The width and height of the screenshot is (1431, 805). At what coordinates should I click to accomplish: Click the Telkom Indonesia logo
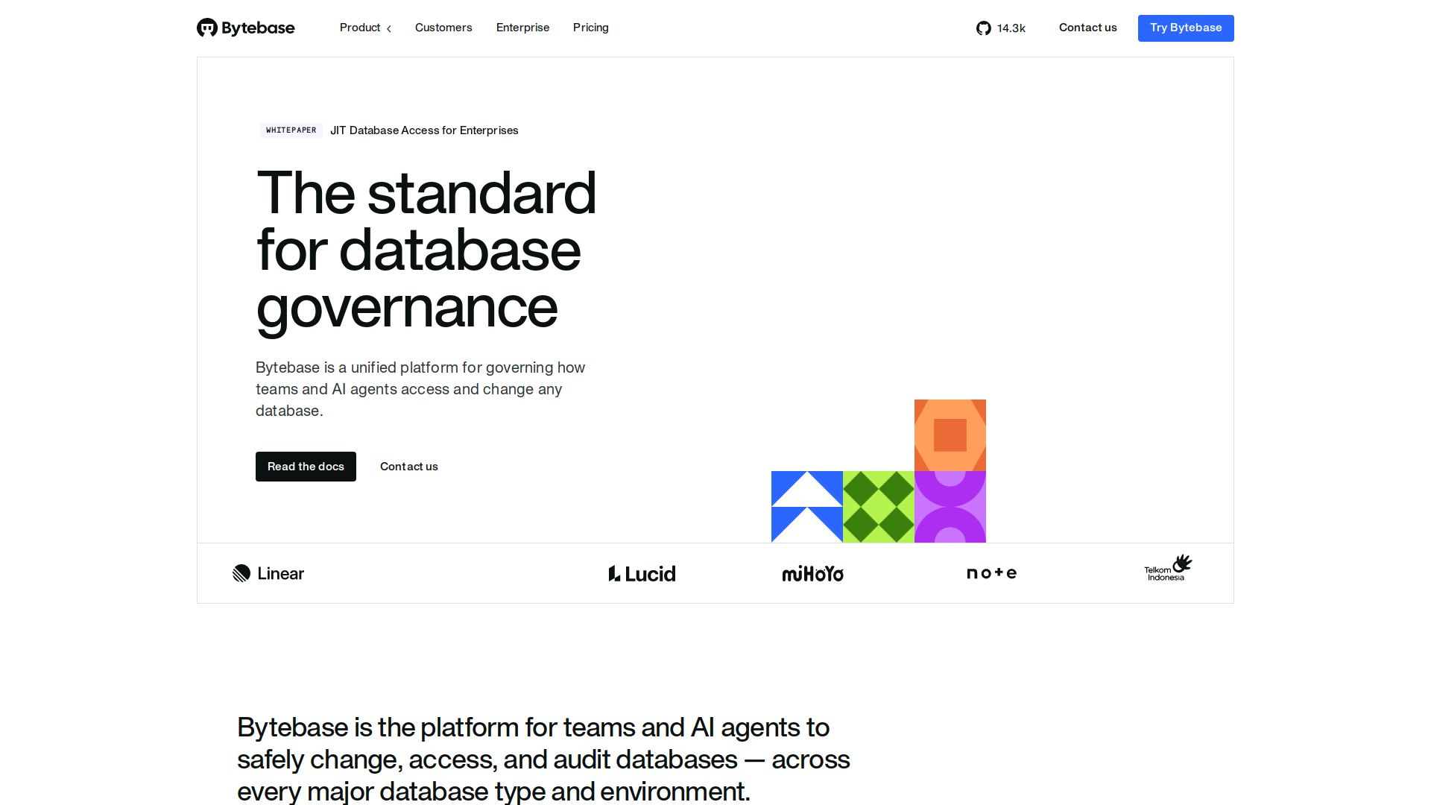(x=1168, y=568)
